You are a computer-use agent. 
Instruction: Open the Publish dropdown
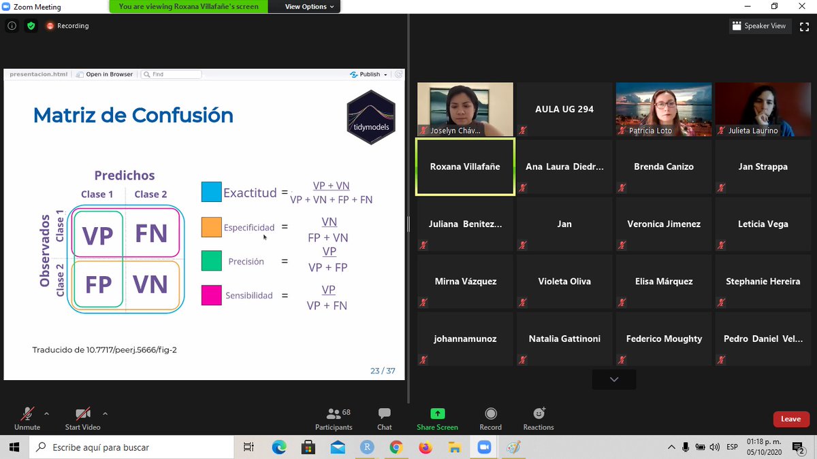point(368,74)
